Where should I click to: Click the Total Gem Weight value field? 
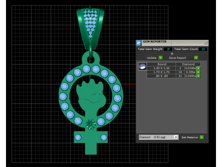point(168,49)
